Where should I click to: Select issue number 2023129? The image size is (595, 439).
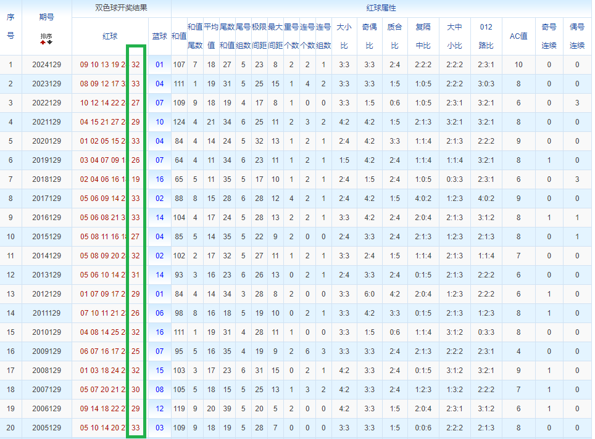point(47,84)
